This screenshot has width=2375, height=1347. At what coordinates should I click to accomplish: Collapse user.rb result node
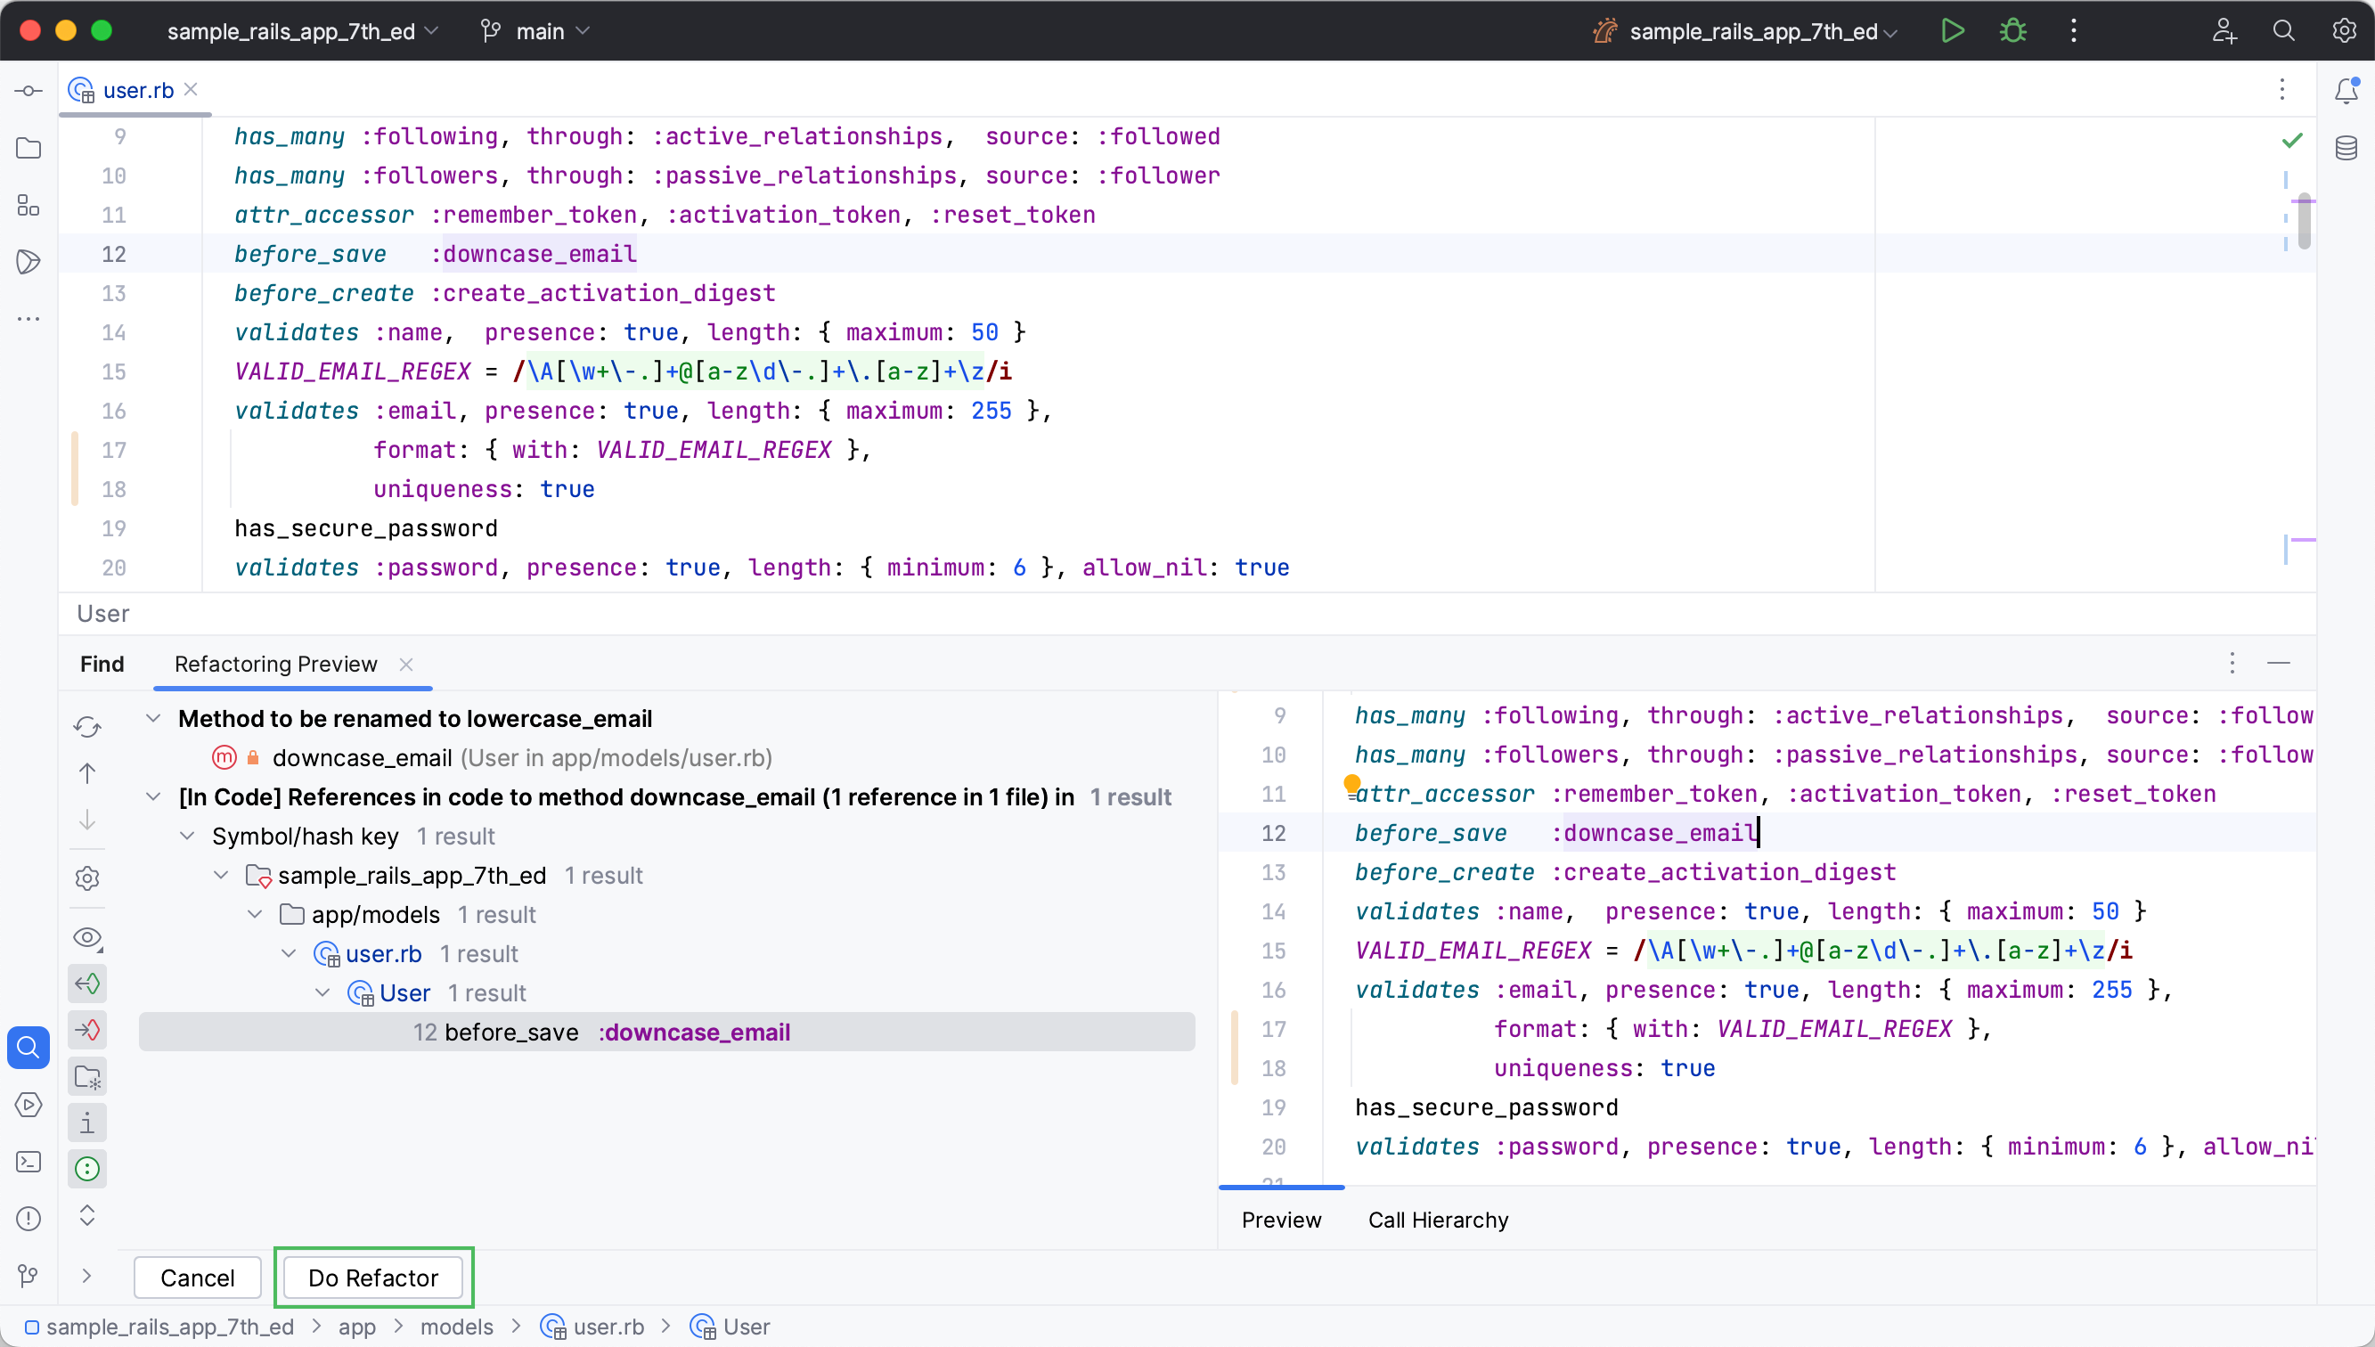289,954
